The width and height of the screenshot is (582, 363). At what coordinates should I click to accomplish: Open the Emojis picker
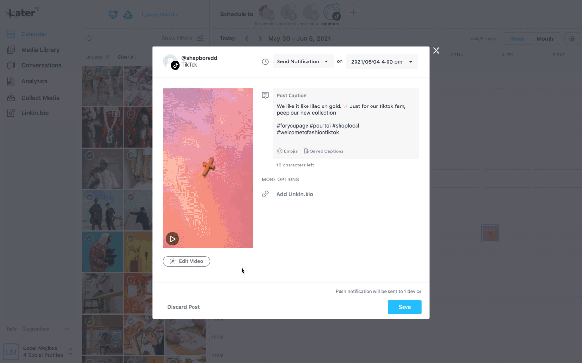click(287, 151)
